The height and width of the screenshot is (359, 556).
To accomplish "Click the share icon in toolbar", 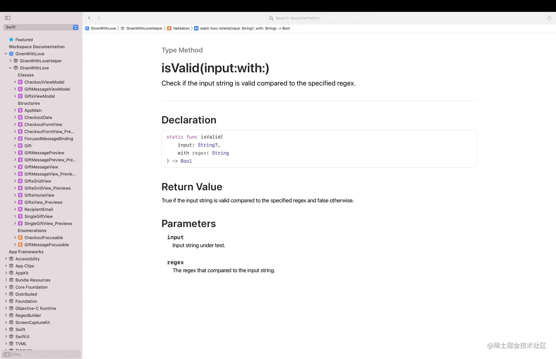I will 549,18.
